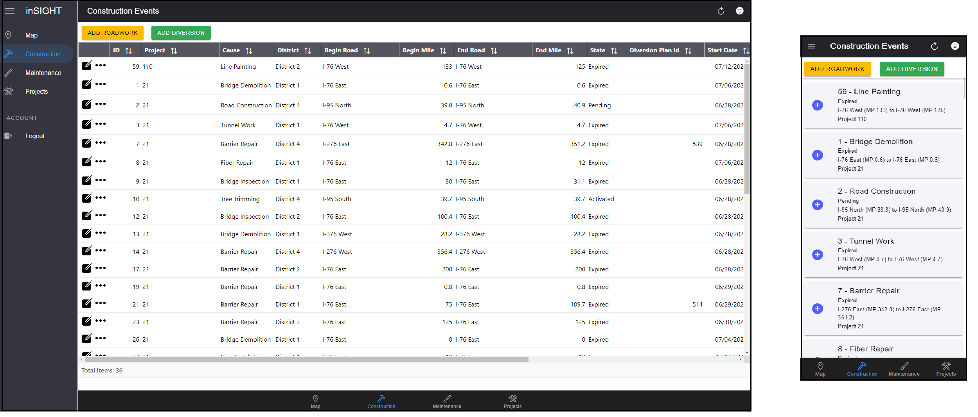Expand the 7 - Barrier Repair card
The image size is (978, 417).
coord(818,308)
